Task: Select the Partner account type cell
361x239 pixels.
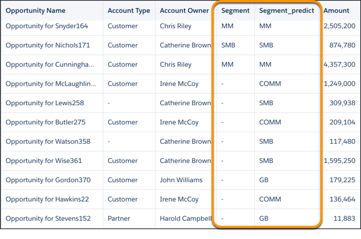Action: pos(119,219)
